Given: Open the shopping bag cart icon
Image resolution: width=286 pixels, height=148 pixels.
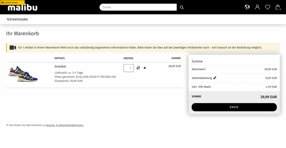Looking at the screenshot, I should tap(278, 7).
